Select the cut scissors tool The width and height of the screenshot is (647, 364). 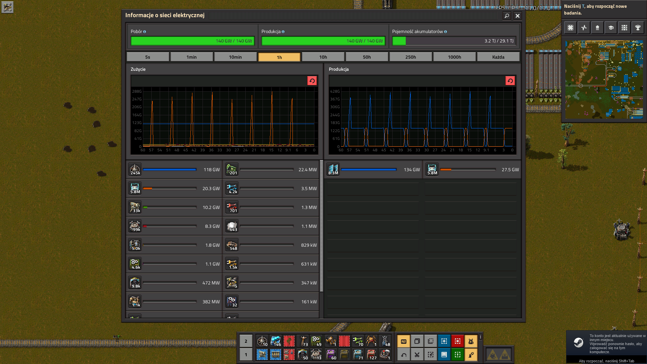pyautogui.click(x=417, y=355)
